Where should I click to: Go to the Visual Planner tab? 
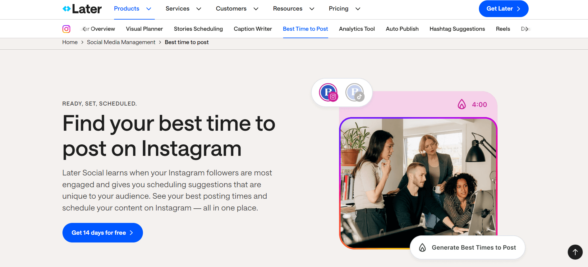pyautogui.click(x=145, y=29)
